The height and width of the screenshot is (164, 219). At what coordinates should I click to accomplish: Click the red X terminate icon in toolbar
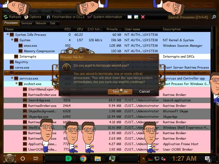tap(143, 17)
